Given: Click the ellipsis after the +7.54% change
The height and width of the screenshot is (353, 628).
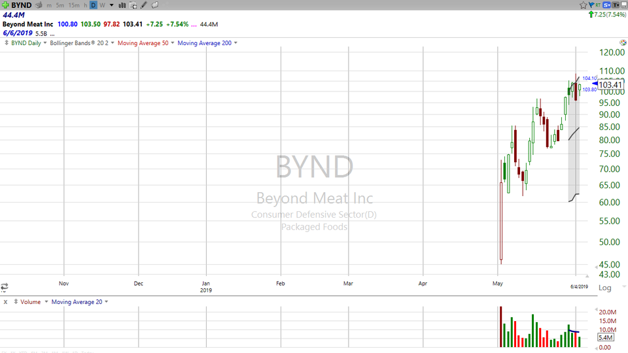Looking at the screenshot, I should pos(194,25).
